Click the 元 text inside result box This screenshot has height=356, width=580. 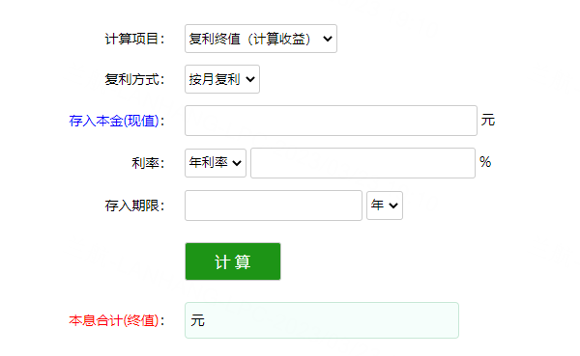(197, 320)
